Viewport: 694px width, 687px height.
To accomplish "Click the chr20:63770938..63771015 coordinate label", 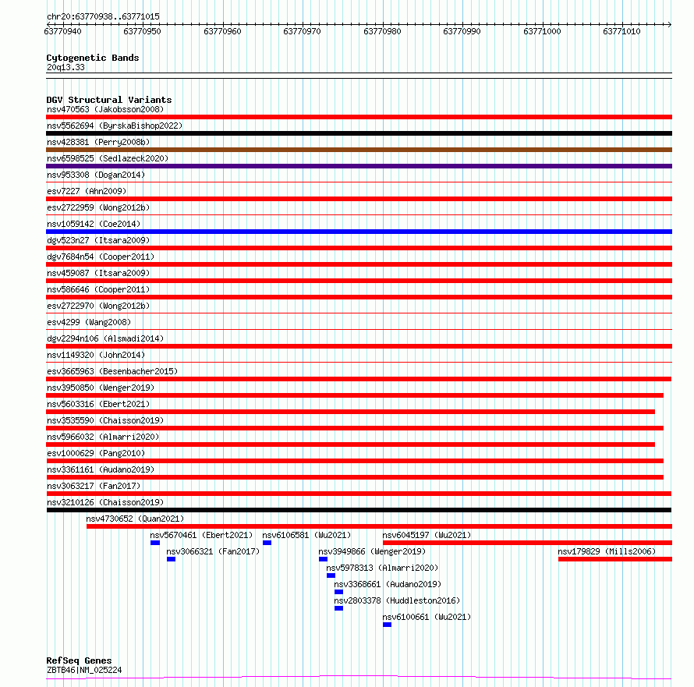I will tap(103, 17).
